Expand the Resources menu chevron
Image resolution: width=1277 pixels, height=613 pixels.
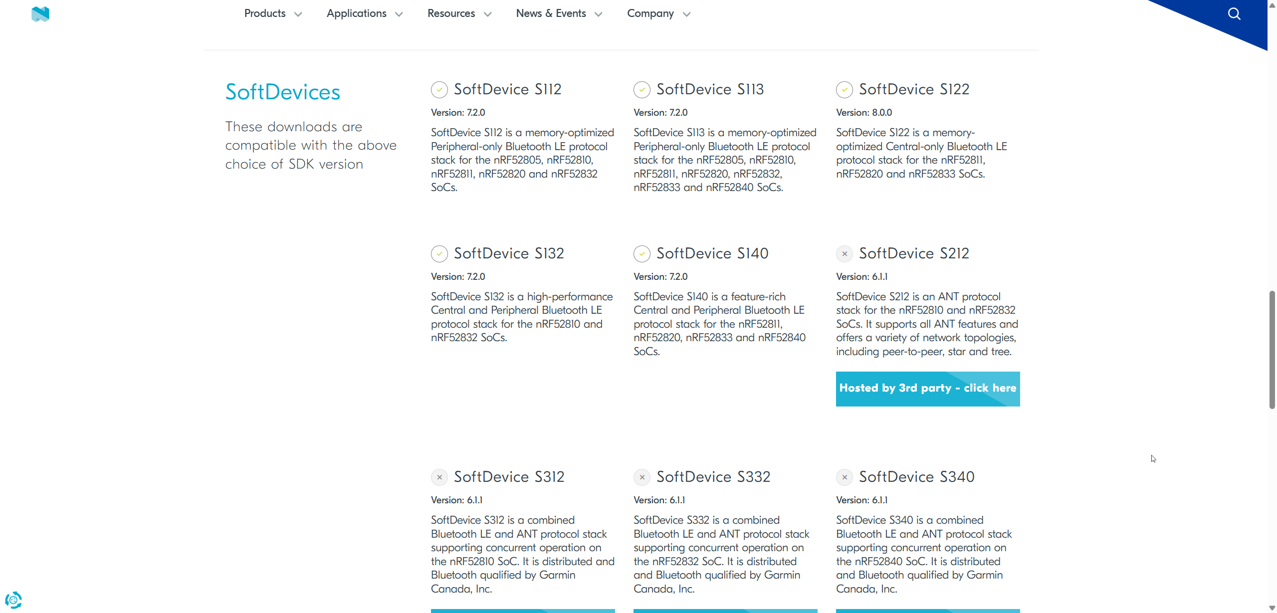point(488,14)
